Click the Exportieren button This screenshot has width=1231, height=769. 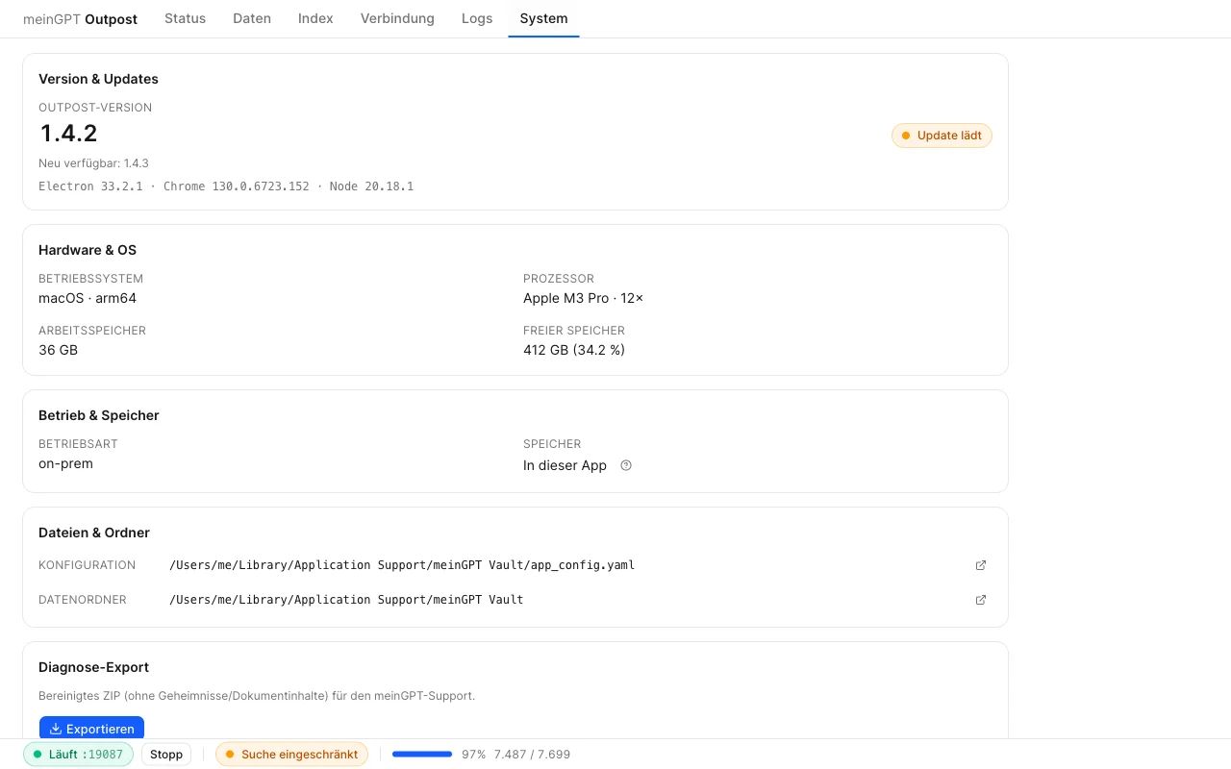[92, 729]
